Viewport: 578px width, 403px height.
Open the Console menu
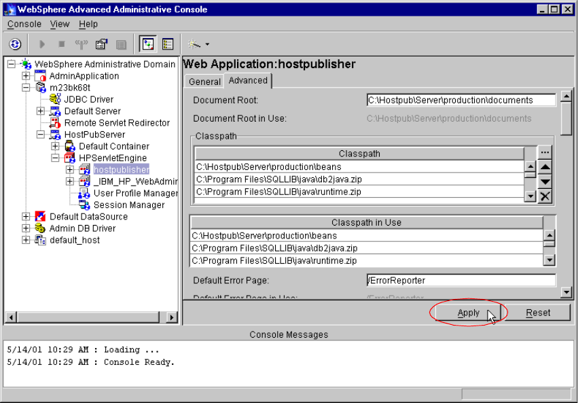tap(24, 24)
